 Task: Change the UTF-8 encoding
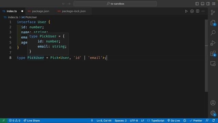tap(134, 121)
